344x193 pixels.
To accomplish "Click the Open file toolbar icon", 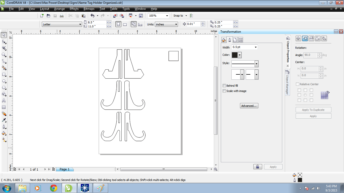I will point(48,16).
